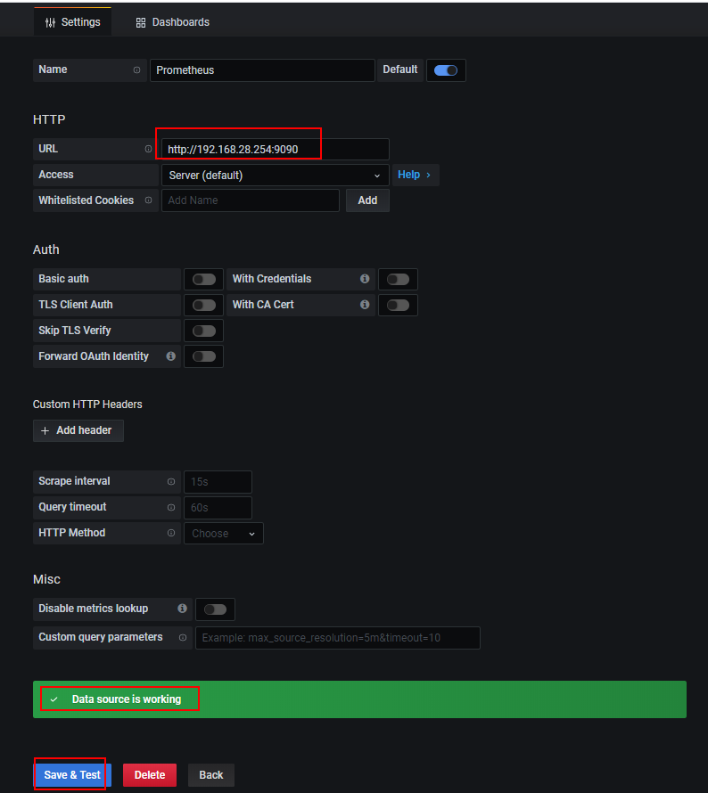708x793 pixels.
Task: Click the Disable metrics lookup info icon
Action: pos(182,609)
